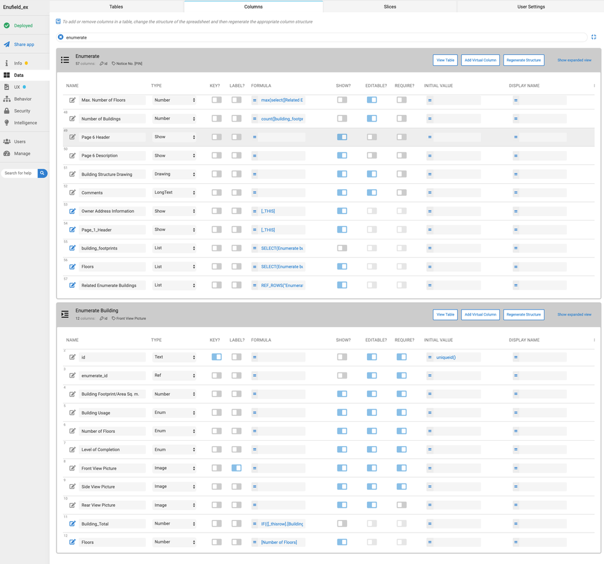
Task: Clear the enumerate search filter
Action: click(x=60, y=37)
